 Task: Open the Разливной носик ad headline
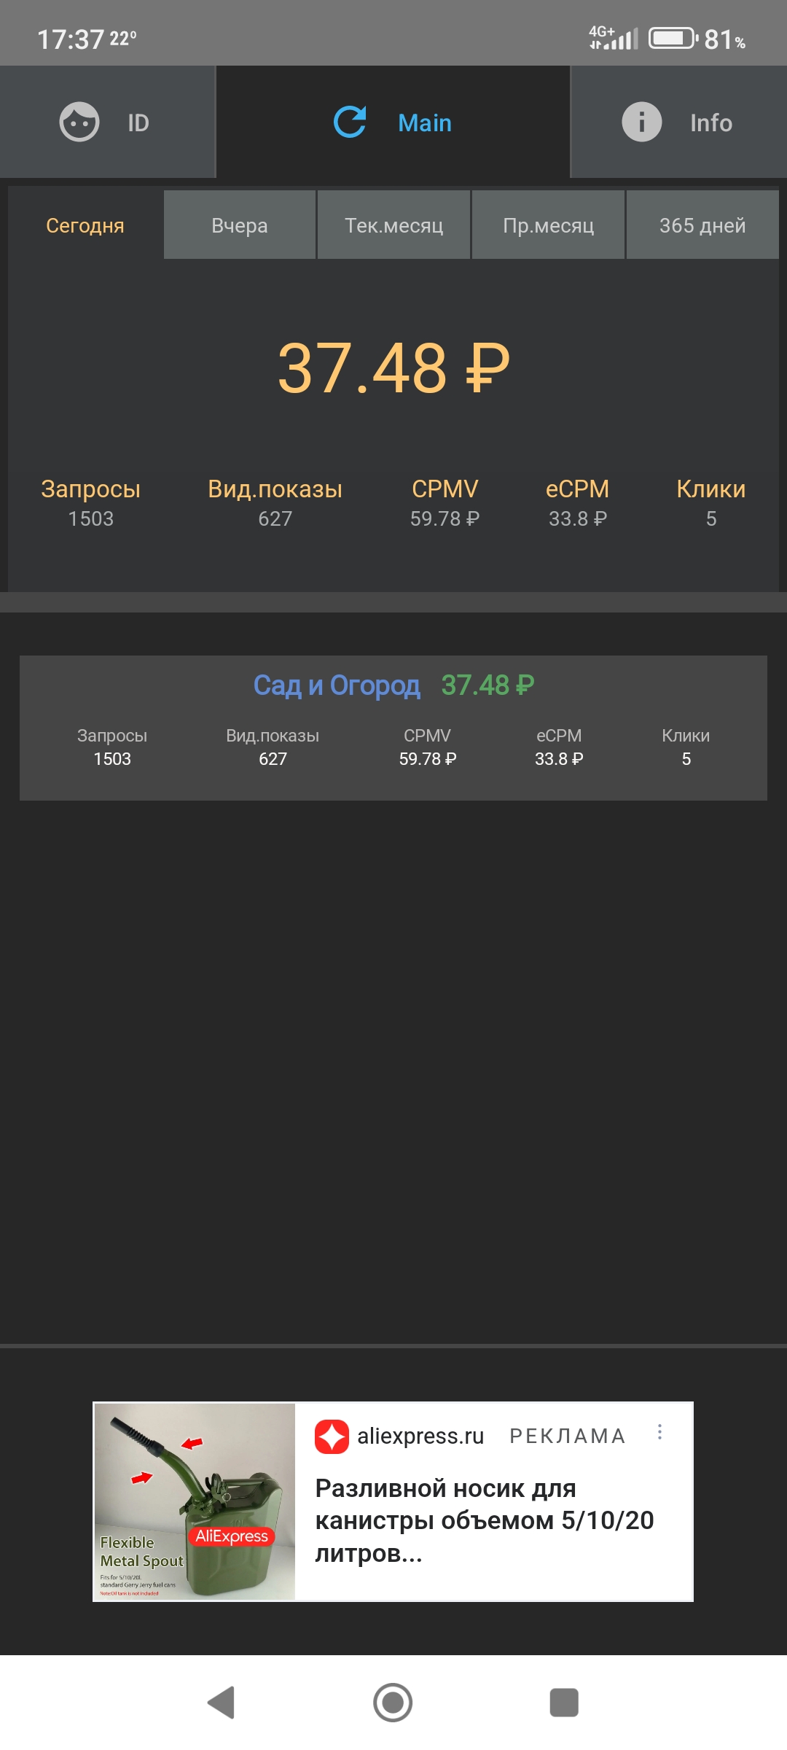pos(484,1520)
